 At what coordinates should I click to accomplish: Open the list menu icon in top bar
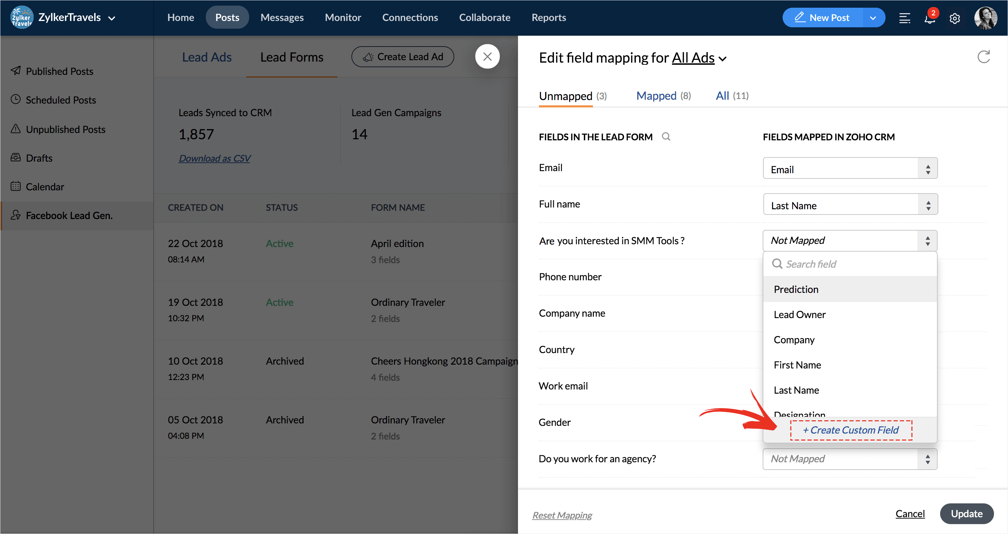coord(904,19)
